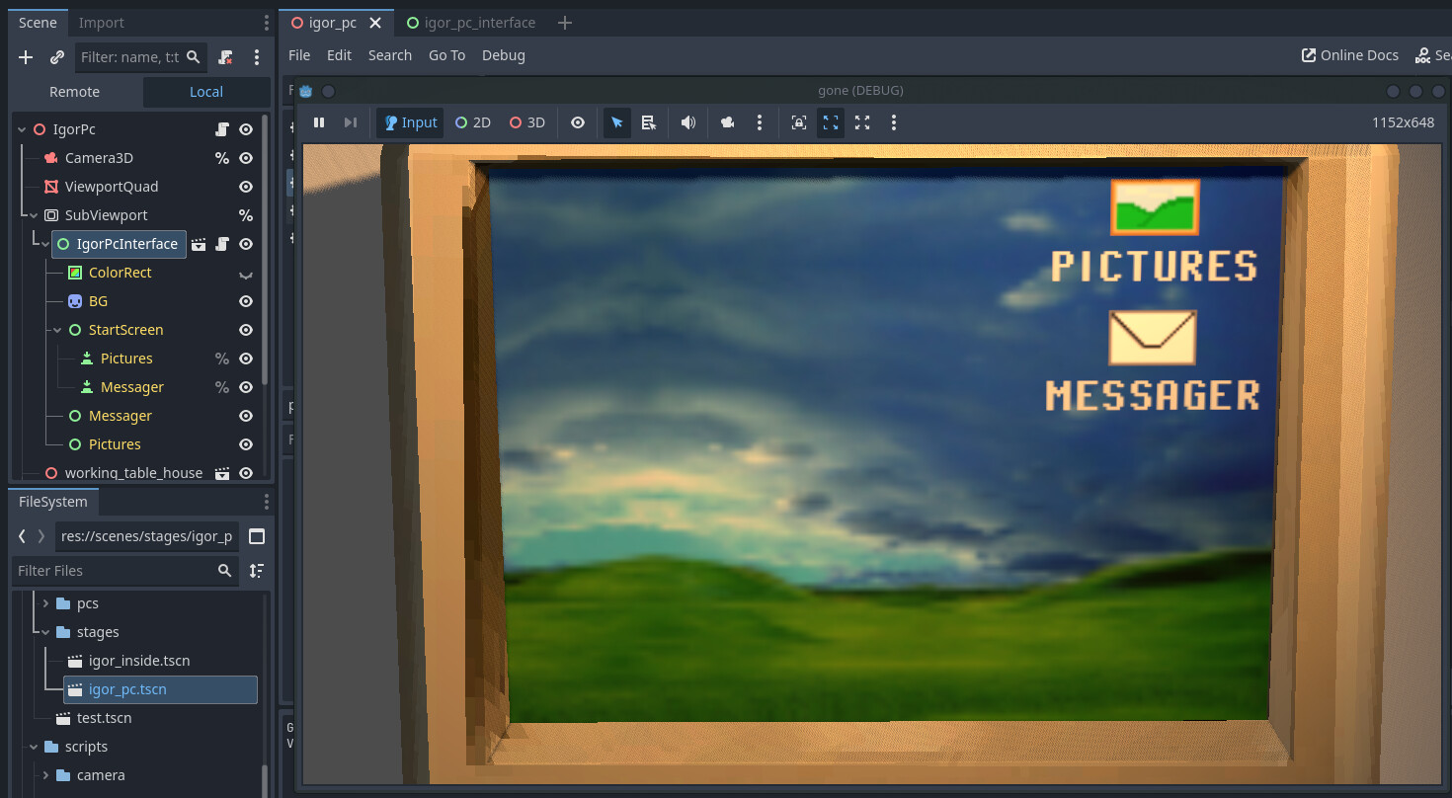This screenshot has width=1452, height=798.
Task: Switch to the Remote scene tree view
Action: click(75, 91)
